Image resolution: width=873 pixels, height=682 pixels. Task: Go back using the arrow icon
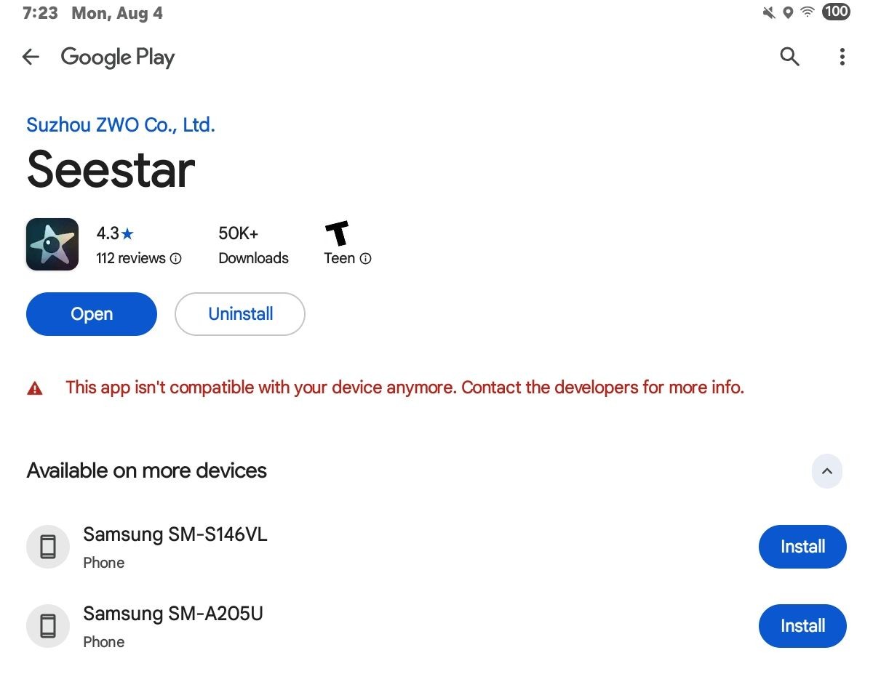pyautogui.click(x=31, y=57)
